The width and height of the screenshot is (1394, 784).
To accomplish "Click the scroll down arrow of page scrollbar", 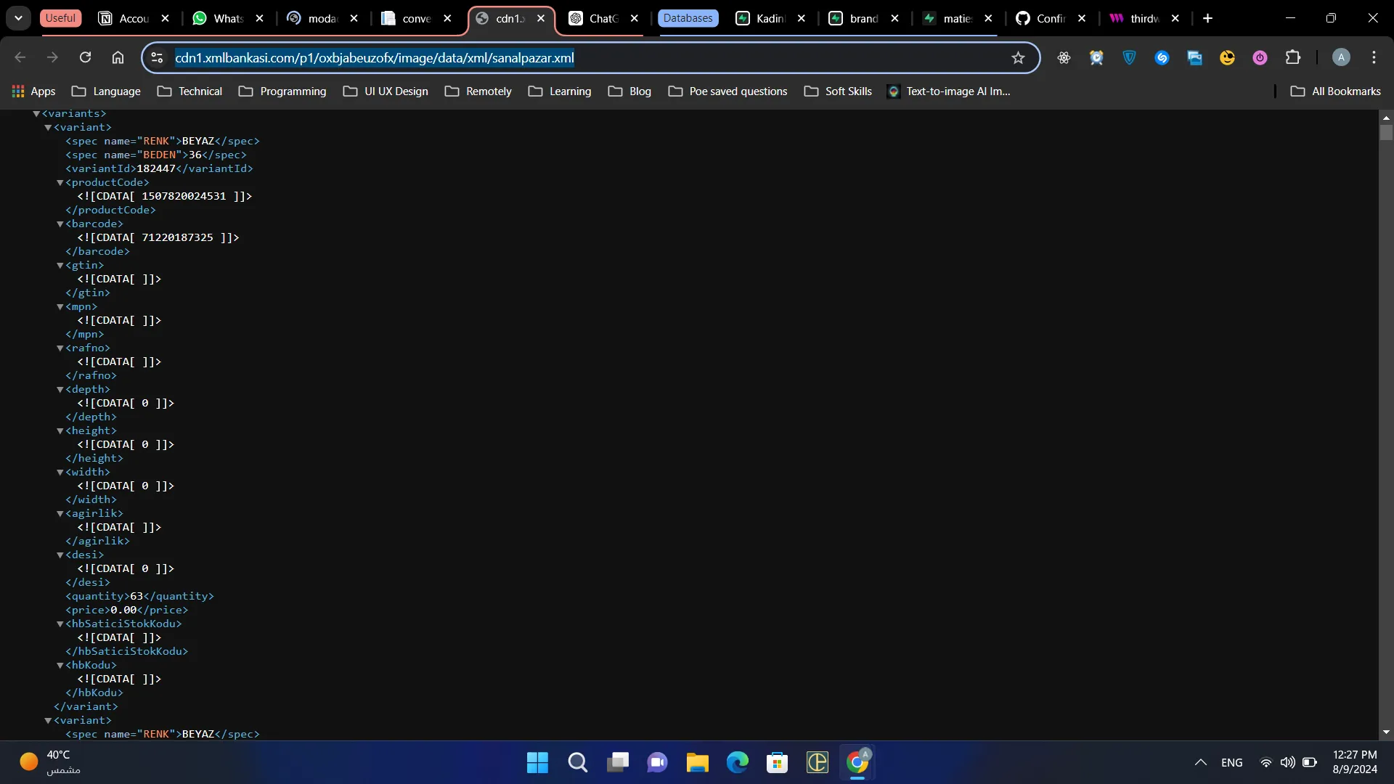I will (x=1386, y=732).
